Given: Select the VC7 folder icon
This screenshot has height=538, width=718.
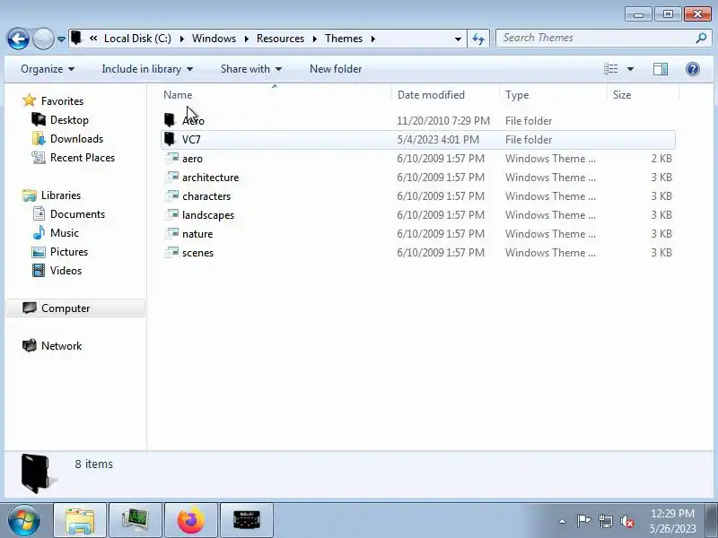Looking at the screenshot, I should click(x=170, y=139).
